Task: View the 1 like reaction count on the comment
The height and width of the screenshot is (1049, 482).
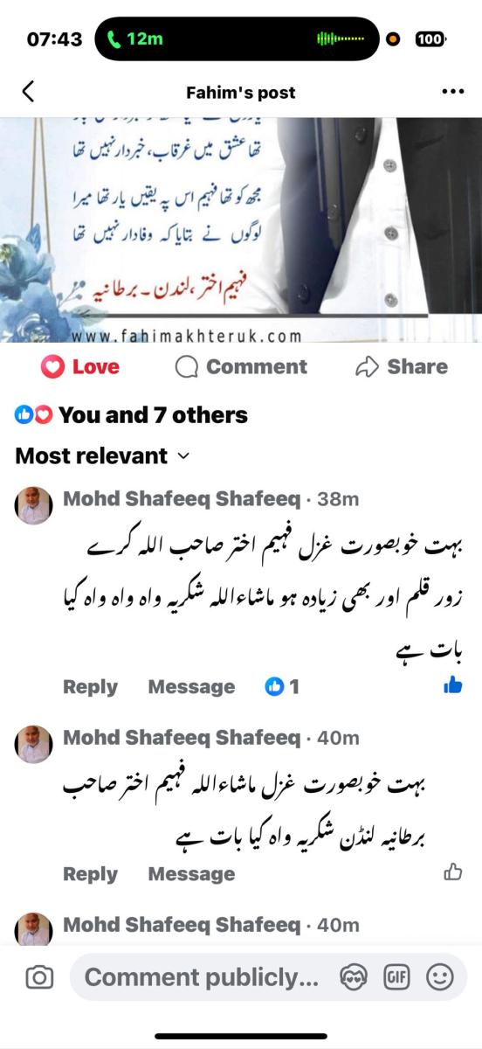Action: [x=282, y=687]
